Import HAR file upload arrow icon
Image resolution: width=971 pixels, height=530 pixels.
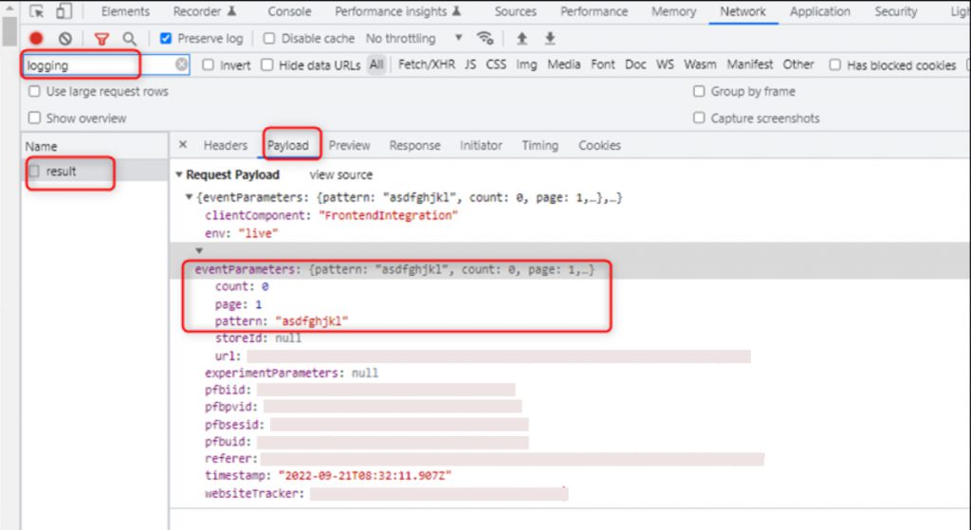click(522, 38)
